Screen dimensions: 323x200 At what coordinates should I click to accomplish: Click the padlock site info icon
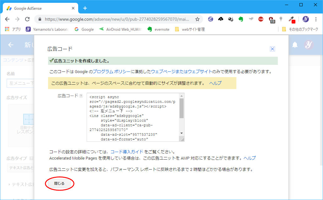(x=40, y=19)
